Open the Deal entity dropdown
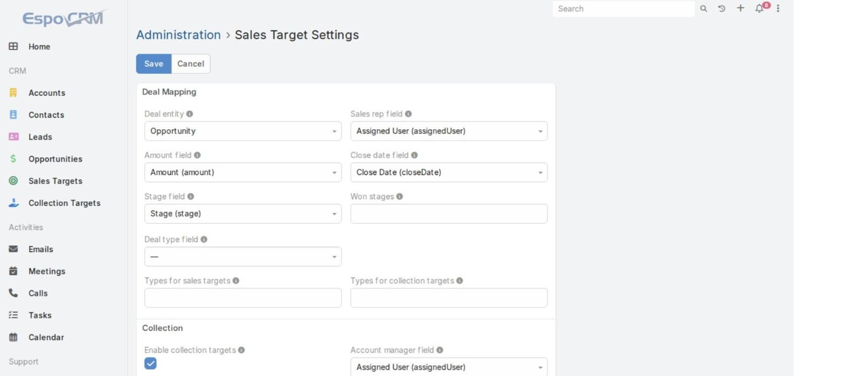 point(243,131)
